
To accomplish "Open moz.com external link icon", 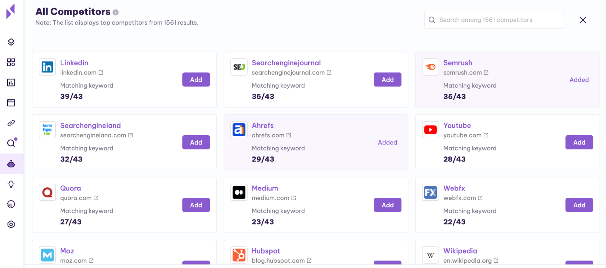I will (x=91, y=261).
